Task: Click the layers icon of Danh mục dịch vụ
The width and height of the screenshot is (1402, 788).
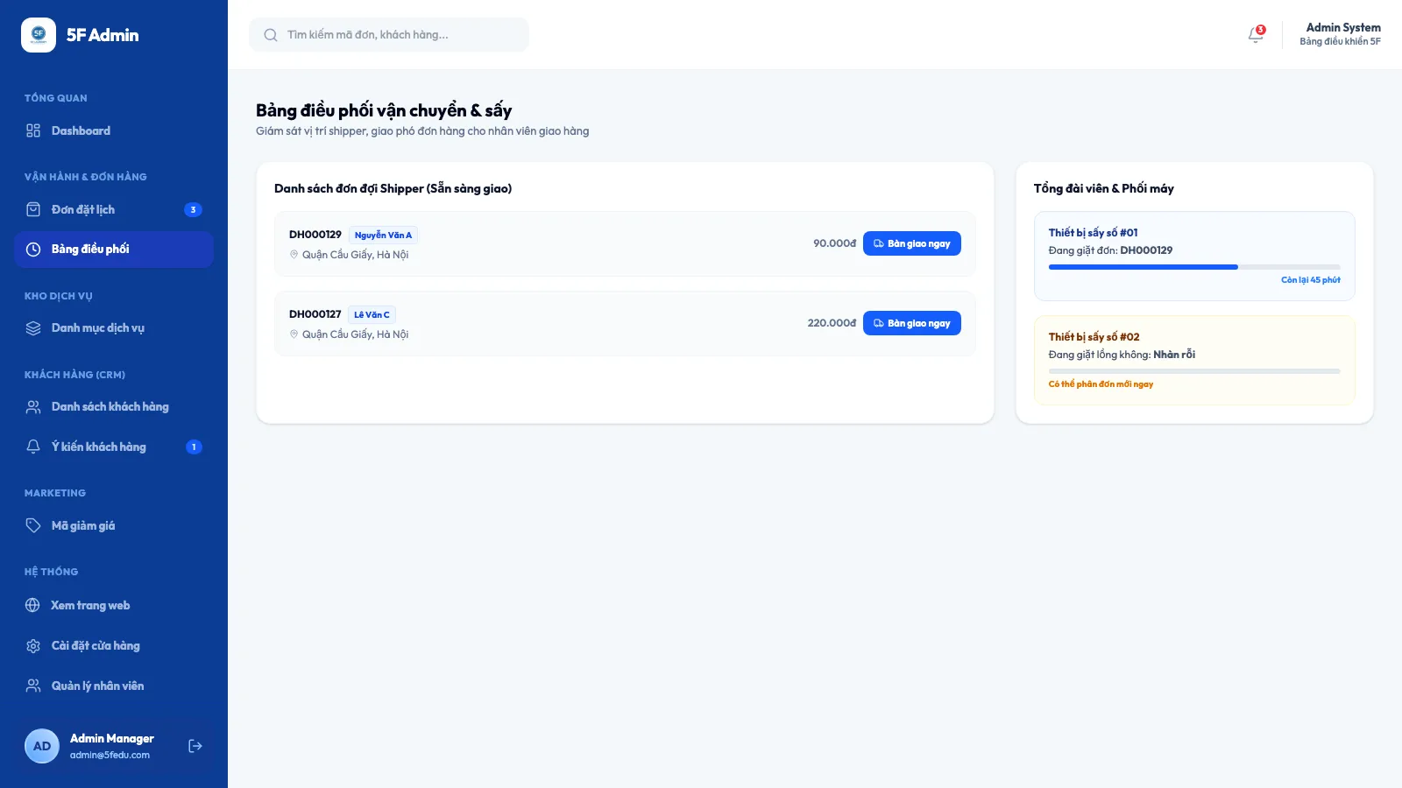Action: point(33,328)
